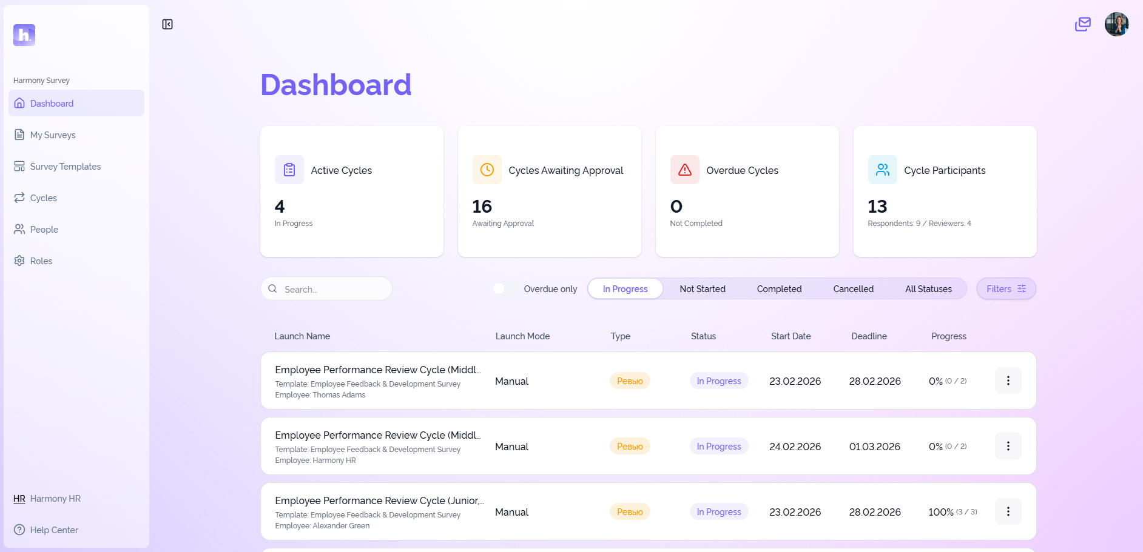Open the Filters panel
Viewport: 1143px width, 552px height.
[x=1005, y=288]
